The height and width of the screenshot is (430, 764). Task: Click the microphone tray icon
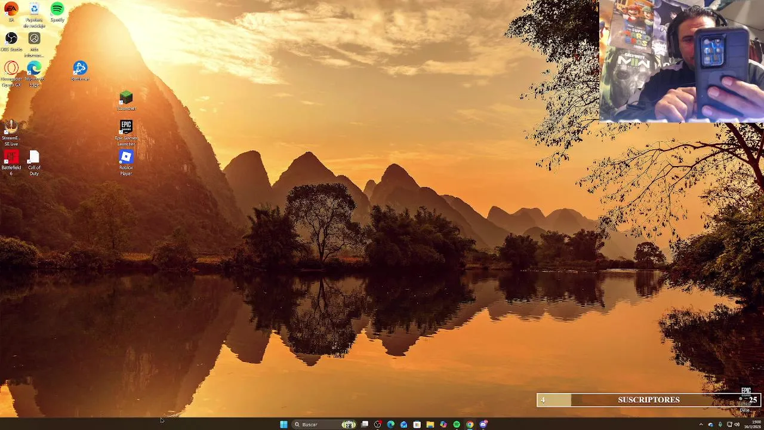point(720,425)
